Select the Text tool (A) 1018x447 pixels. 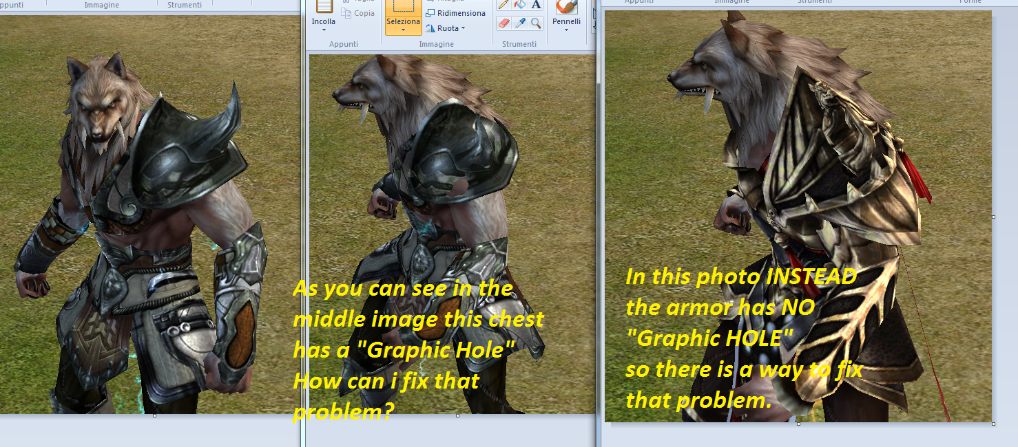coord(536,4)
